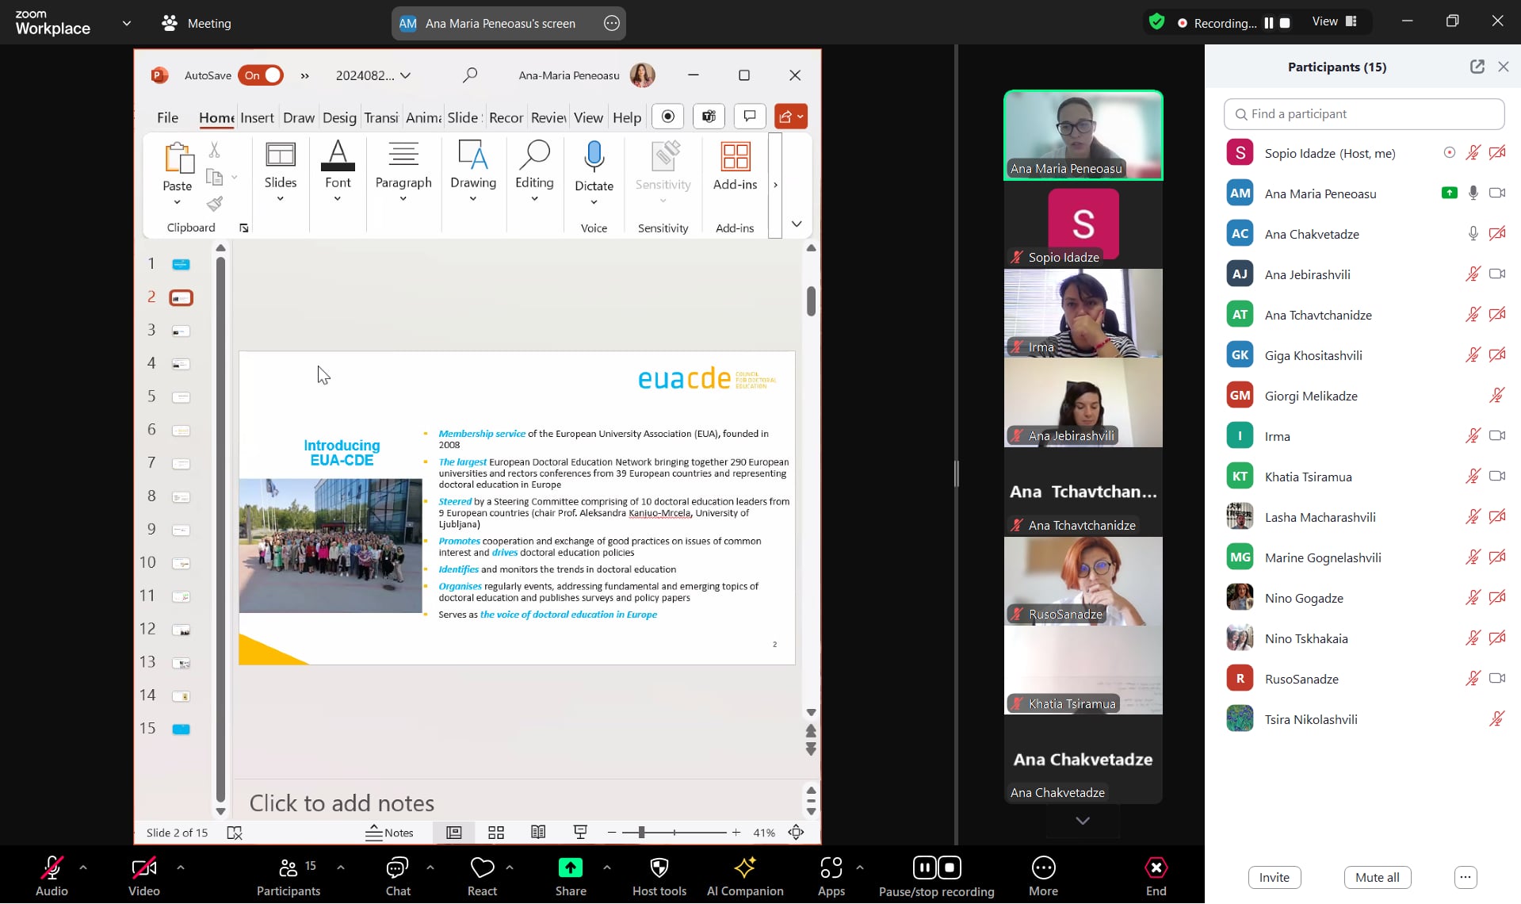
Task: Toggle Ana Maria Peneoasu's microphone in list
Action: 1473,193
